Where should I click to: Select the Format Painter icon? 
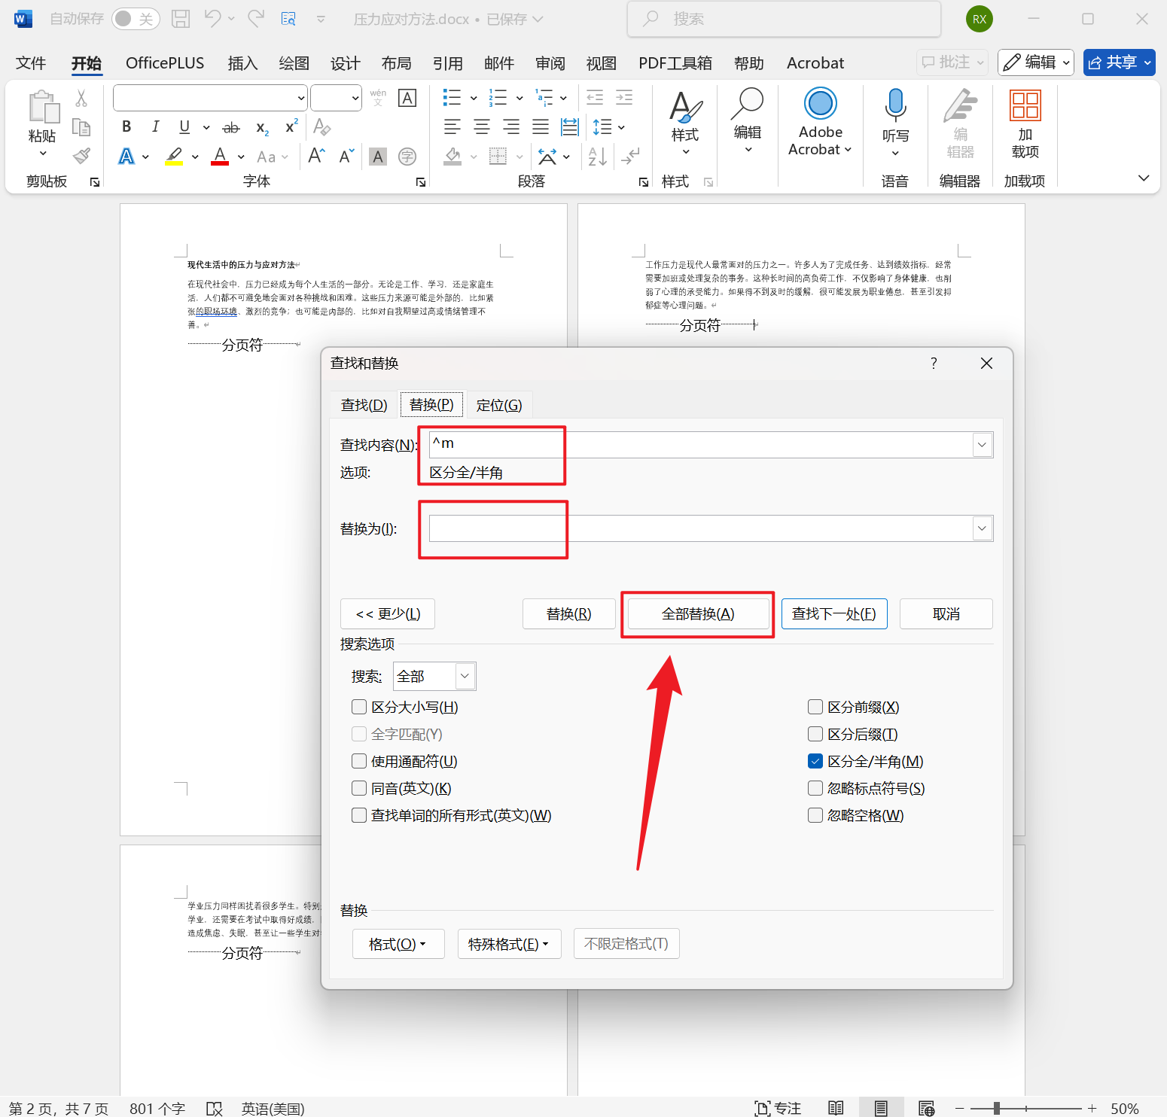tap(81, 155)
